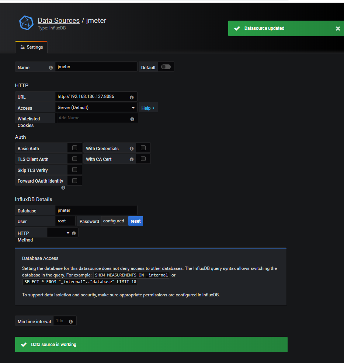344x363 pixels.
Task: Click the InfluxDB datasource logo icon
Action: pos(26,23)
